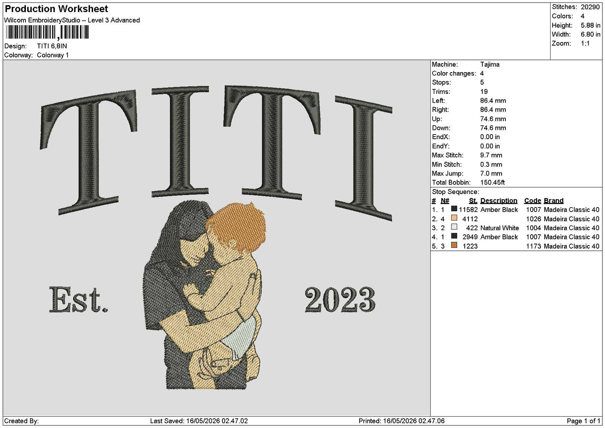
Task: Click the Min Stitch value '0.3 mm'
Action: coord(491,164)
